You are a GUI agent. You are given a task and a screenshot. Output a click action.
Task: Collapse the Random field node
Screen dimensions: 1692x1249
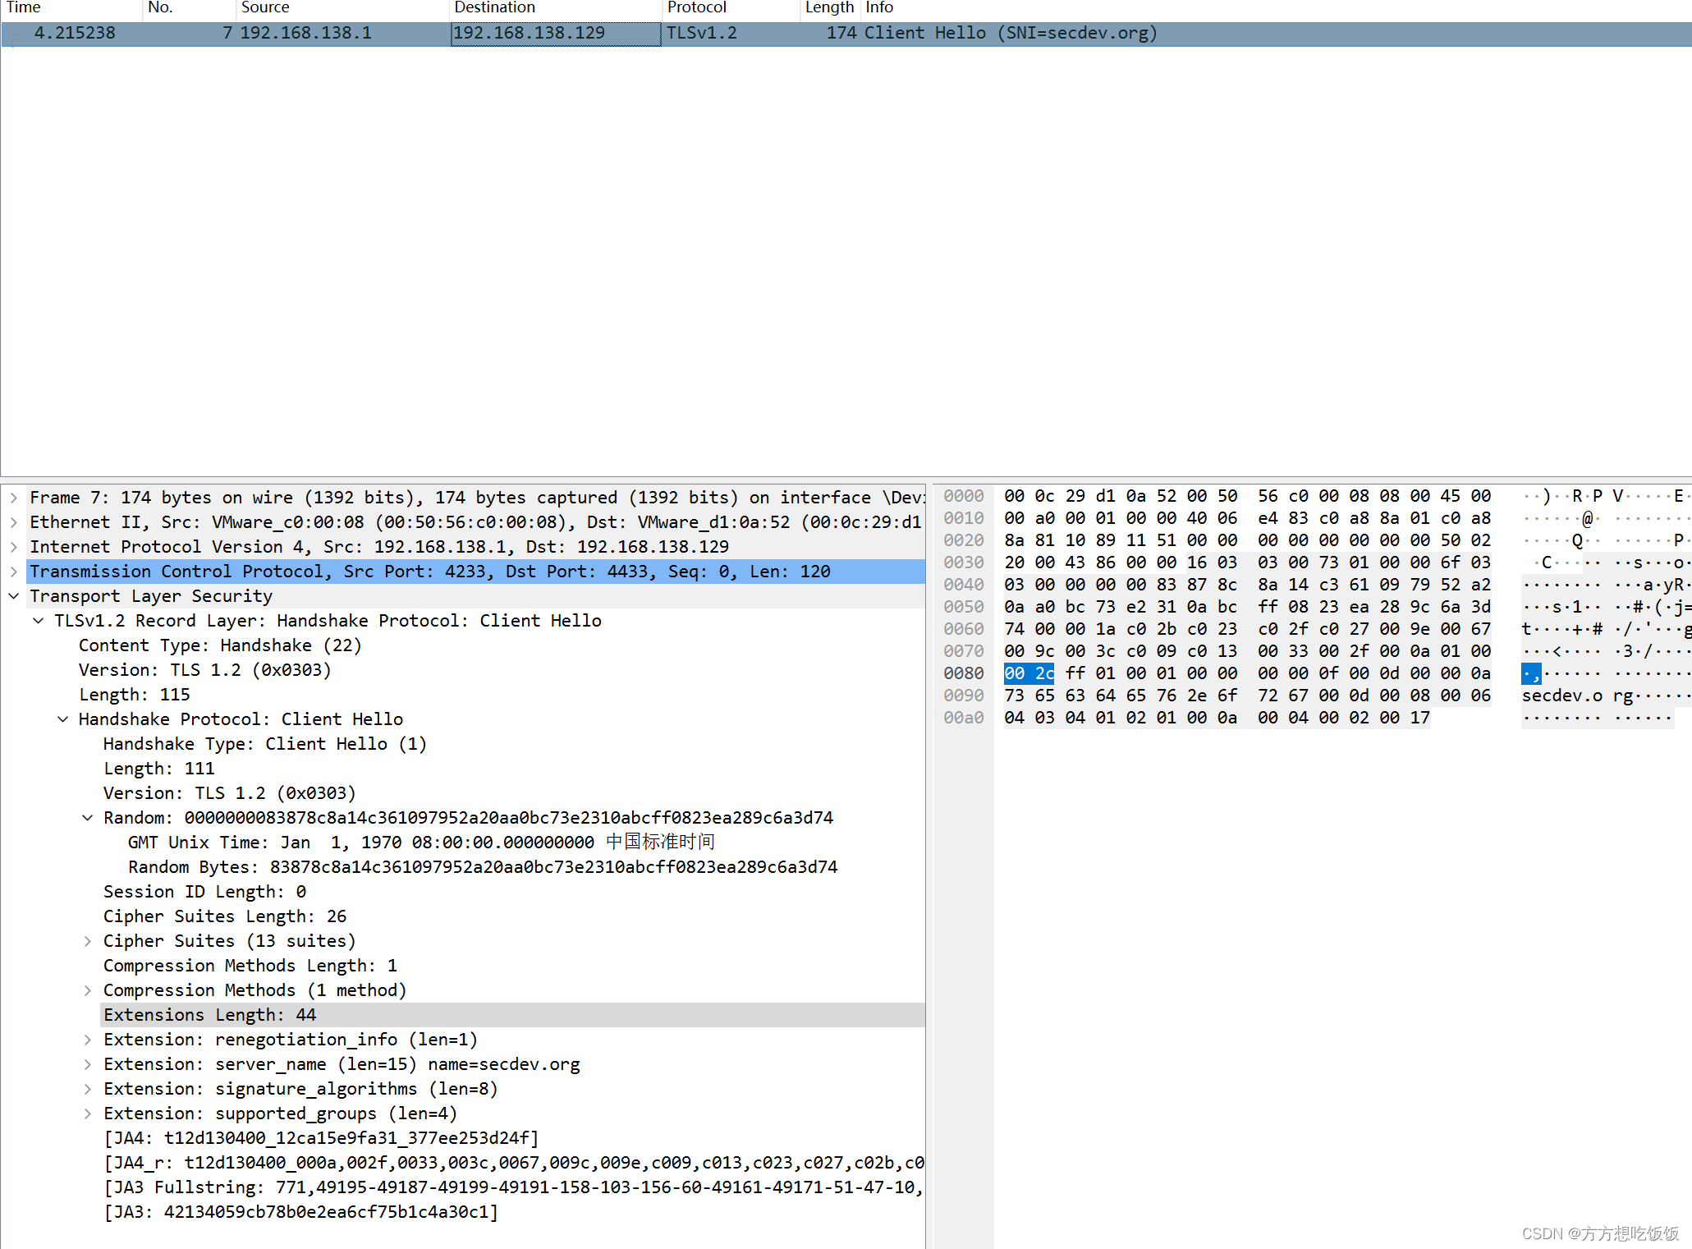tap(88, 818)
